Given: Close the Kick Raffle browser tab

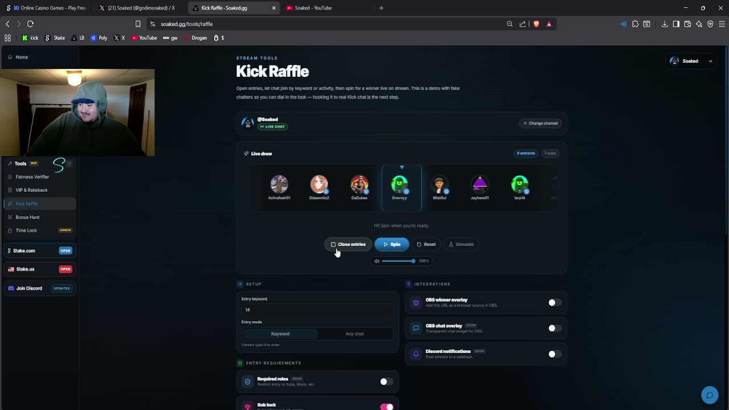Looking at the screenshot, I should pyautogui.click(x=273, y=8).
